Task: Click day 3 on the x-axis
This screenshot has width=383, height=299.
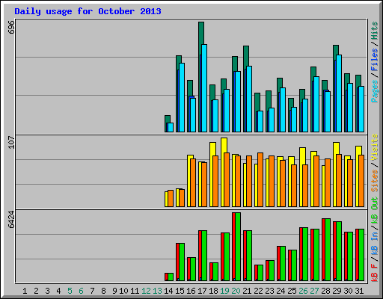Action: (47, 291)
